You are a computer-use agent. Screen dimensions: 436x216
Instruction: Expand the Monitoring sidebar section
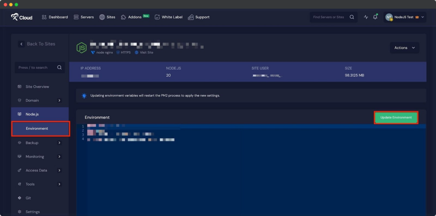(x=59, y=156)
